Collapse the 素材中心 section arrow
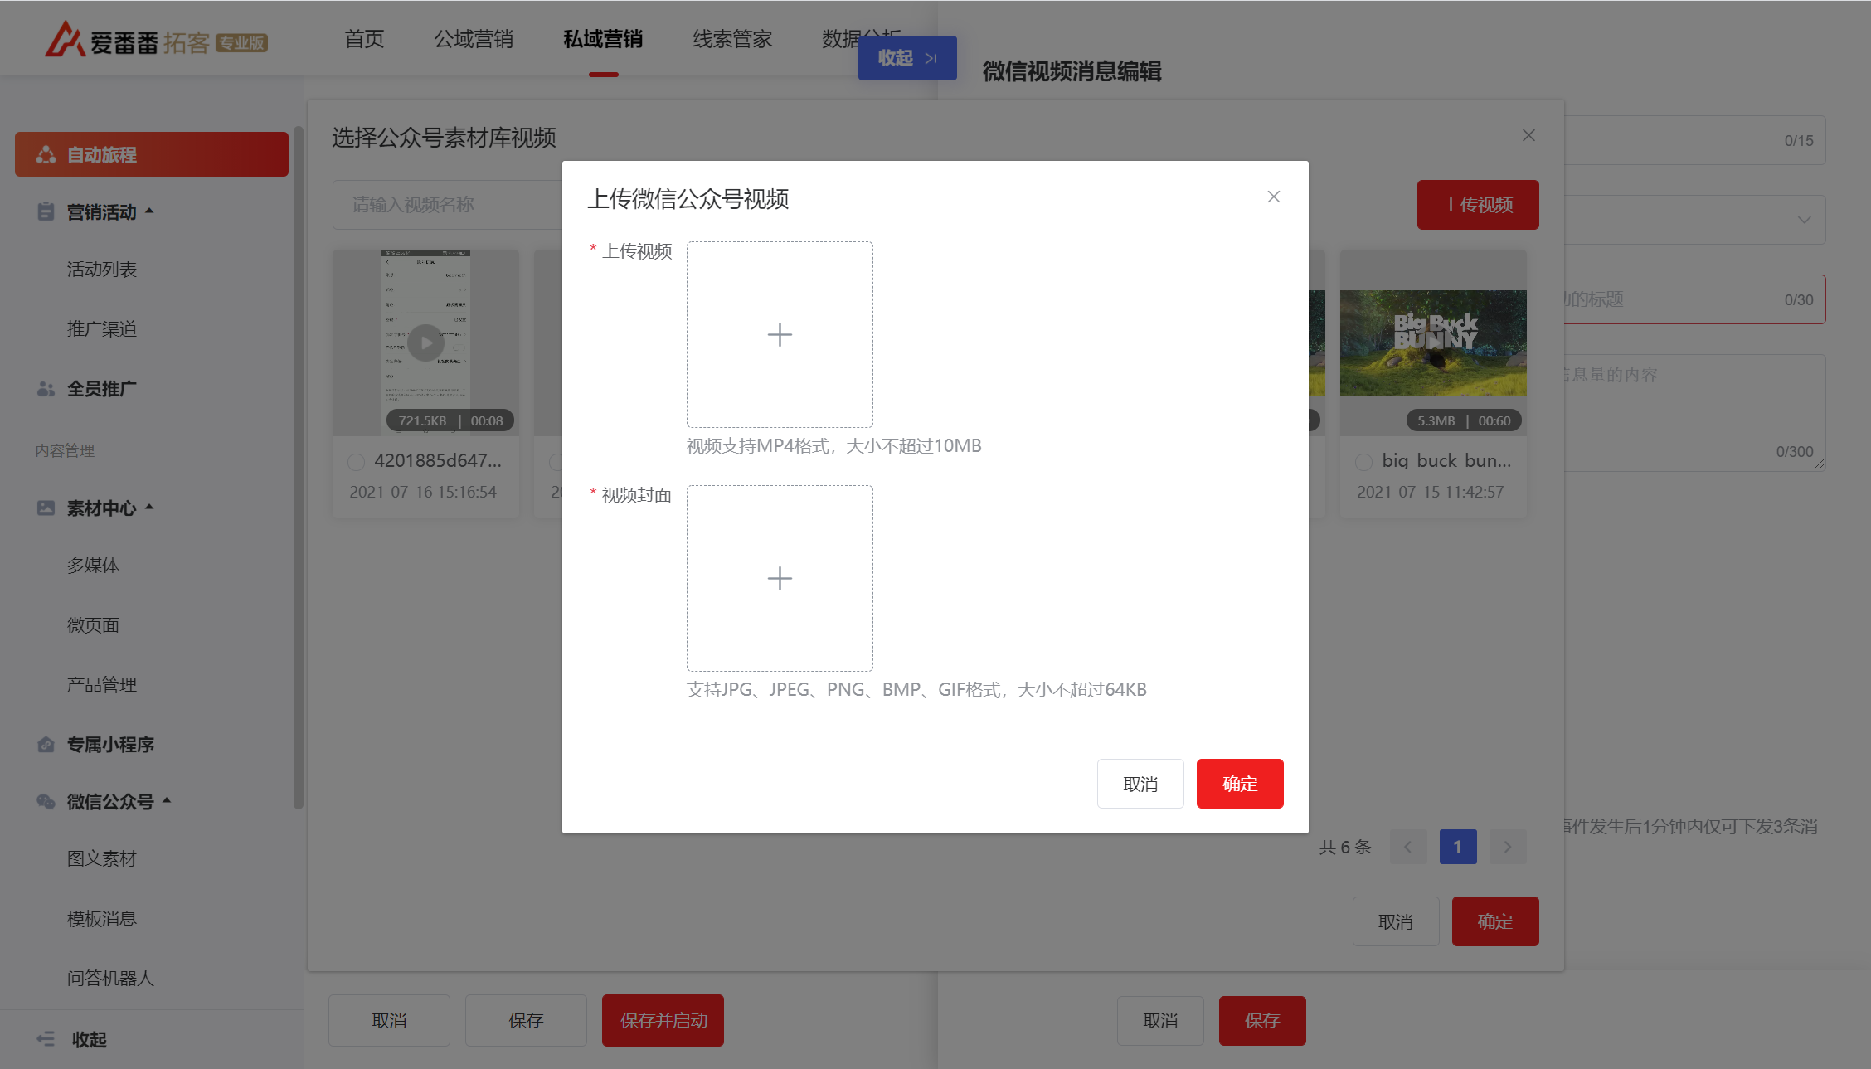 click(149, 507)
